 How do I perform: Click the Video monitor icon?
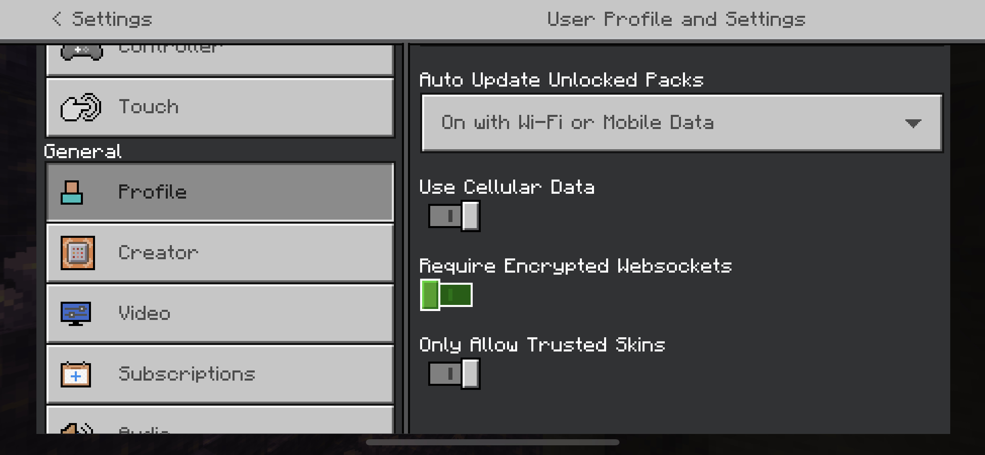tap(76, 313)
